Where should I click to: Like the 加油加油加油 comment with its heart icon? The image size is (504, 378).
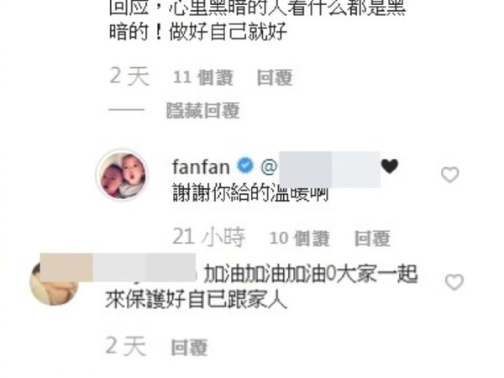[x=454, y=282]
